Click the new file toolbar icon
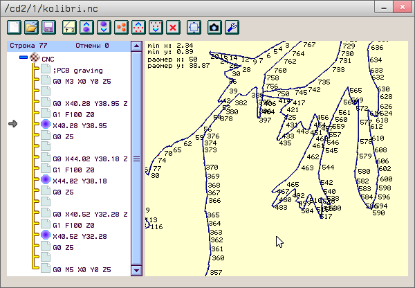 [14, 27]
